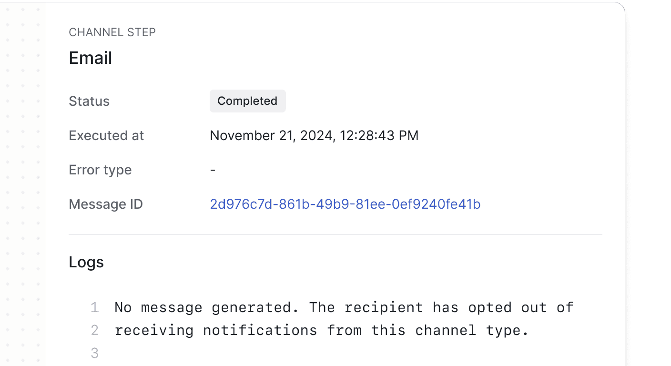The image size is (671, 366).
Task: Select the Email channel step heading
Action: [90, 58]
